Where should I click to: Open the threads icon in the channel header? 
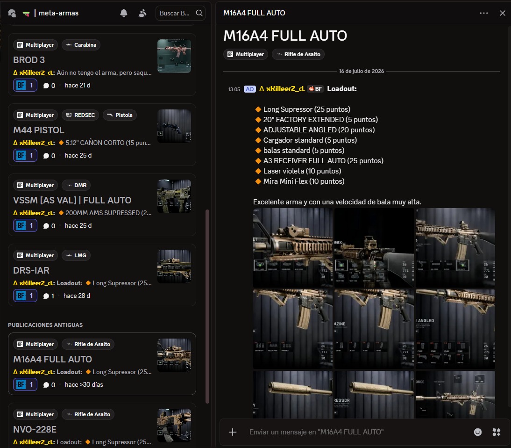[x=12, y=13]
